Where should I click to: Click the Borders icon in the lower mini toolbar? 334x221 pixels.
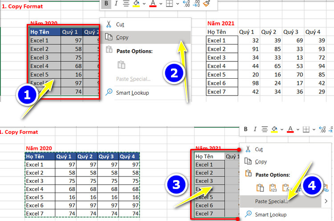click(x=306, y=130)
